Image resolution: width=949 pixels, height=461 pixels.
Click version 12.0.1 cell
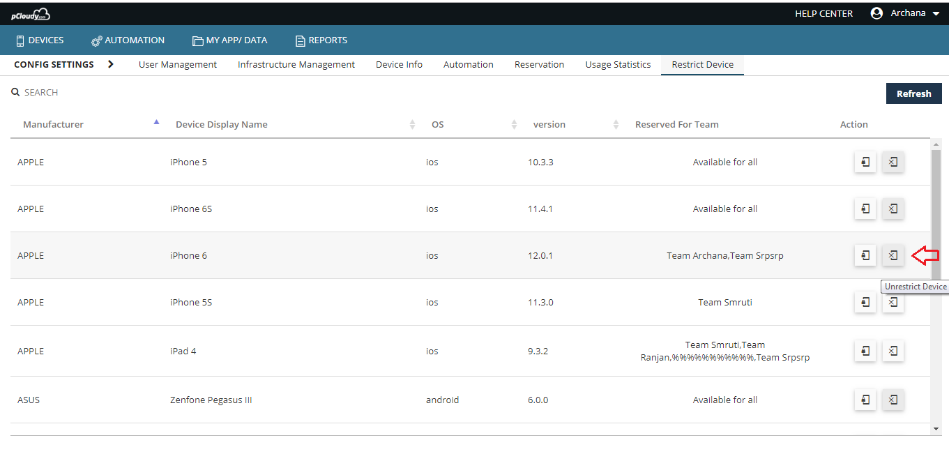540,255
